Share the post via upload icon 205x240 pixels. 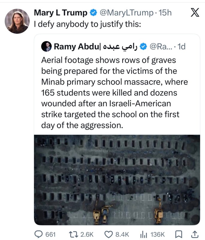point(195,234)
